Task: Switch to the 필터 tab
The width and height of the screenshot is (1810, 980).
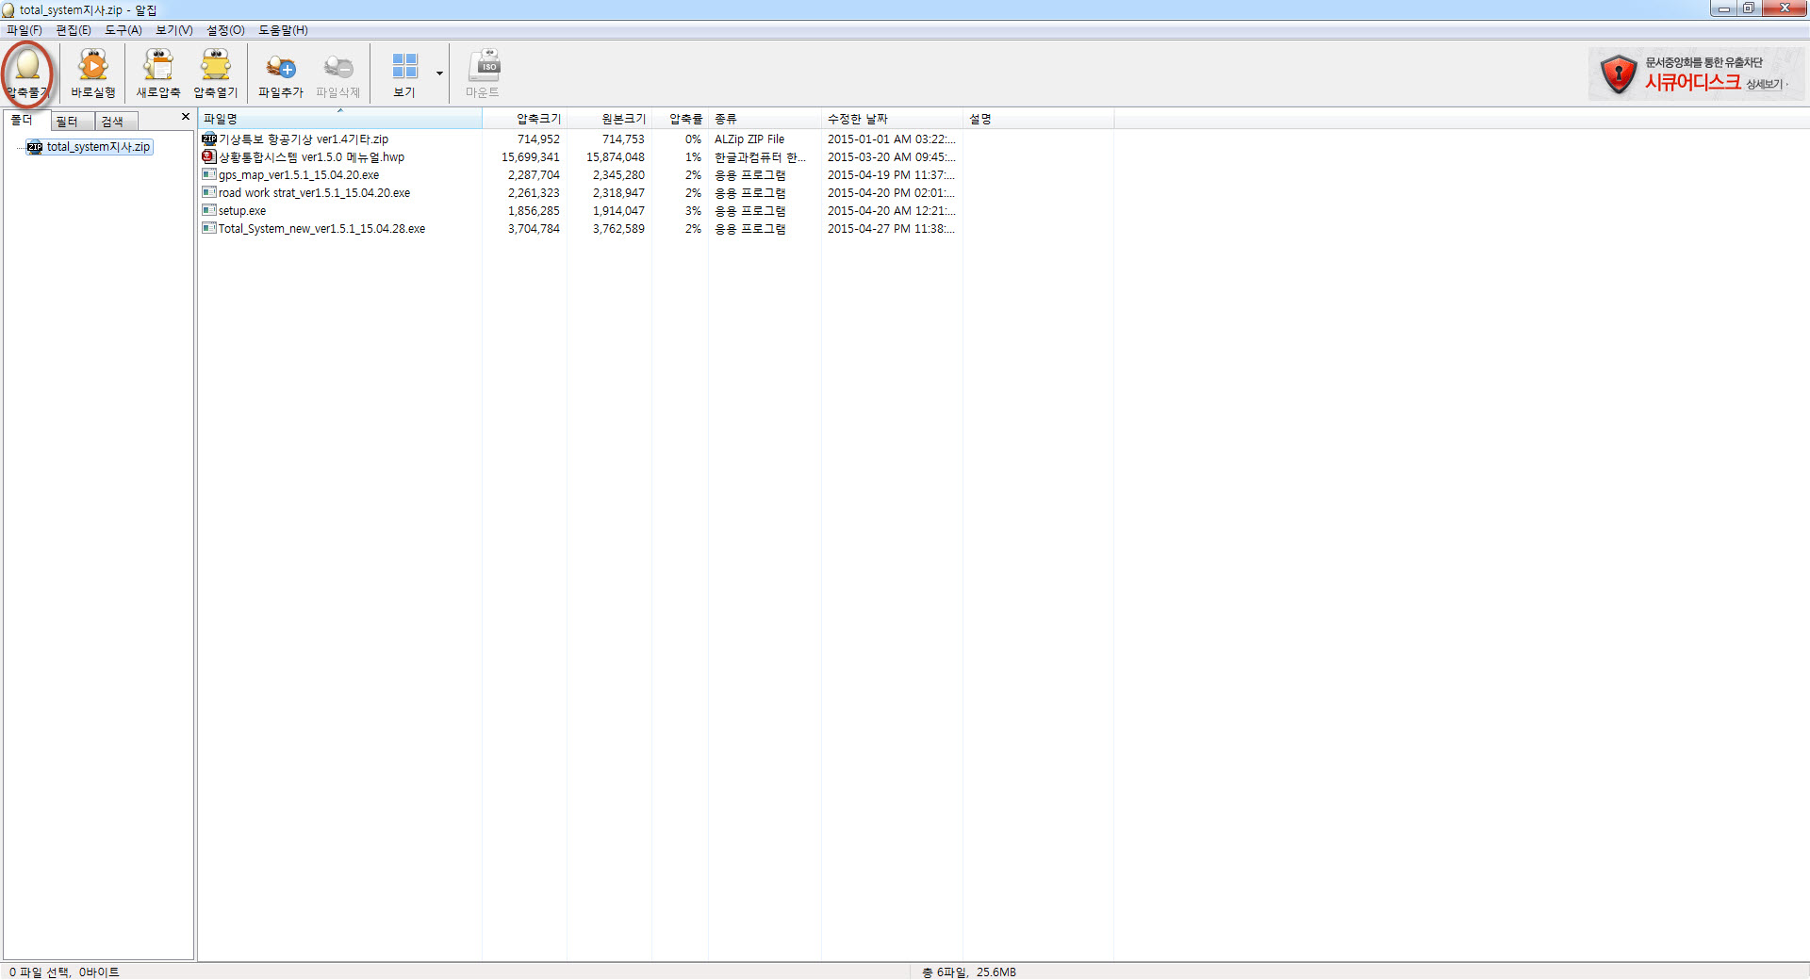Action: click(69, 122)
